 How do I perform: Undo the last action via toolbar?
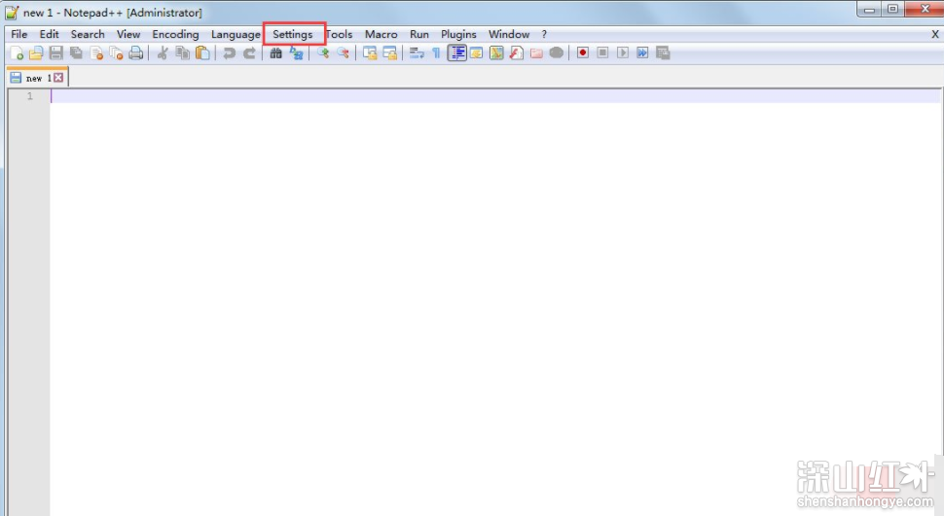click(229, 53)
